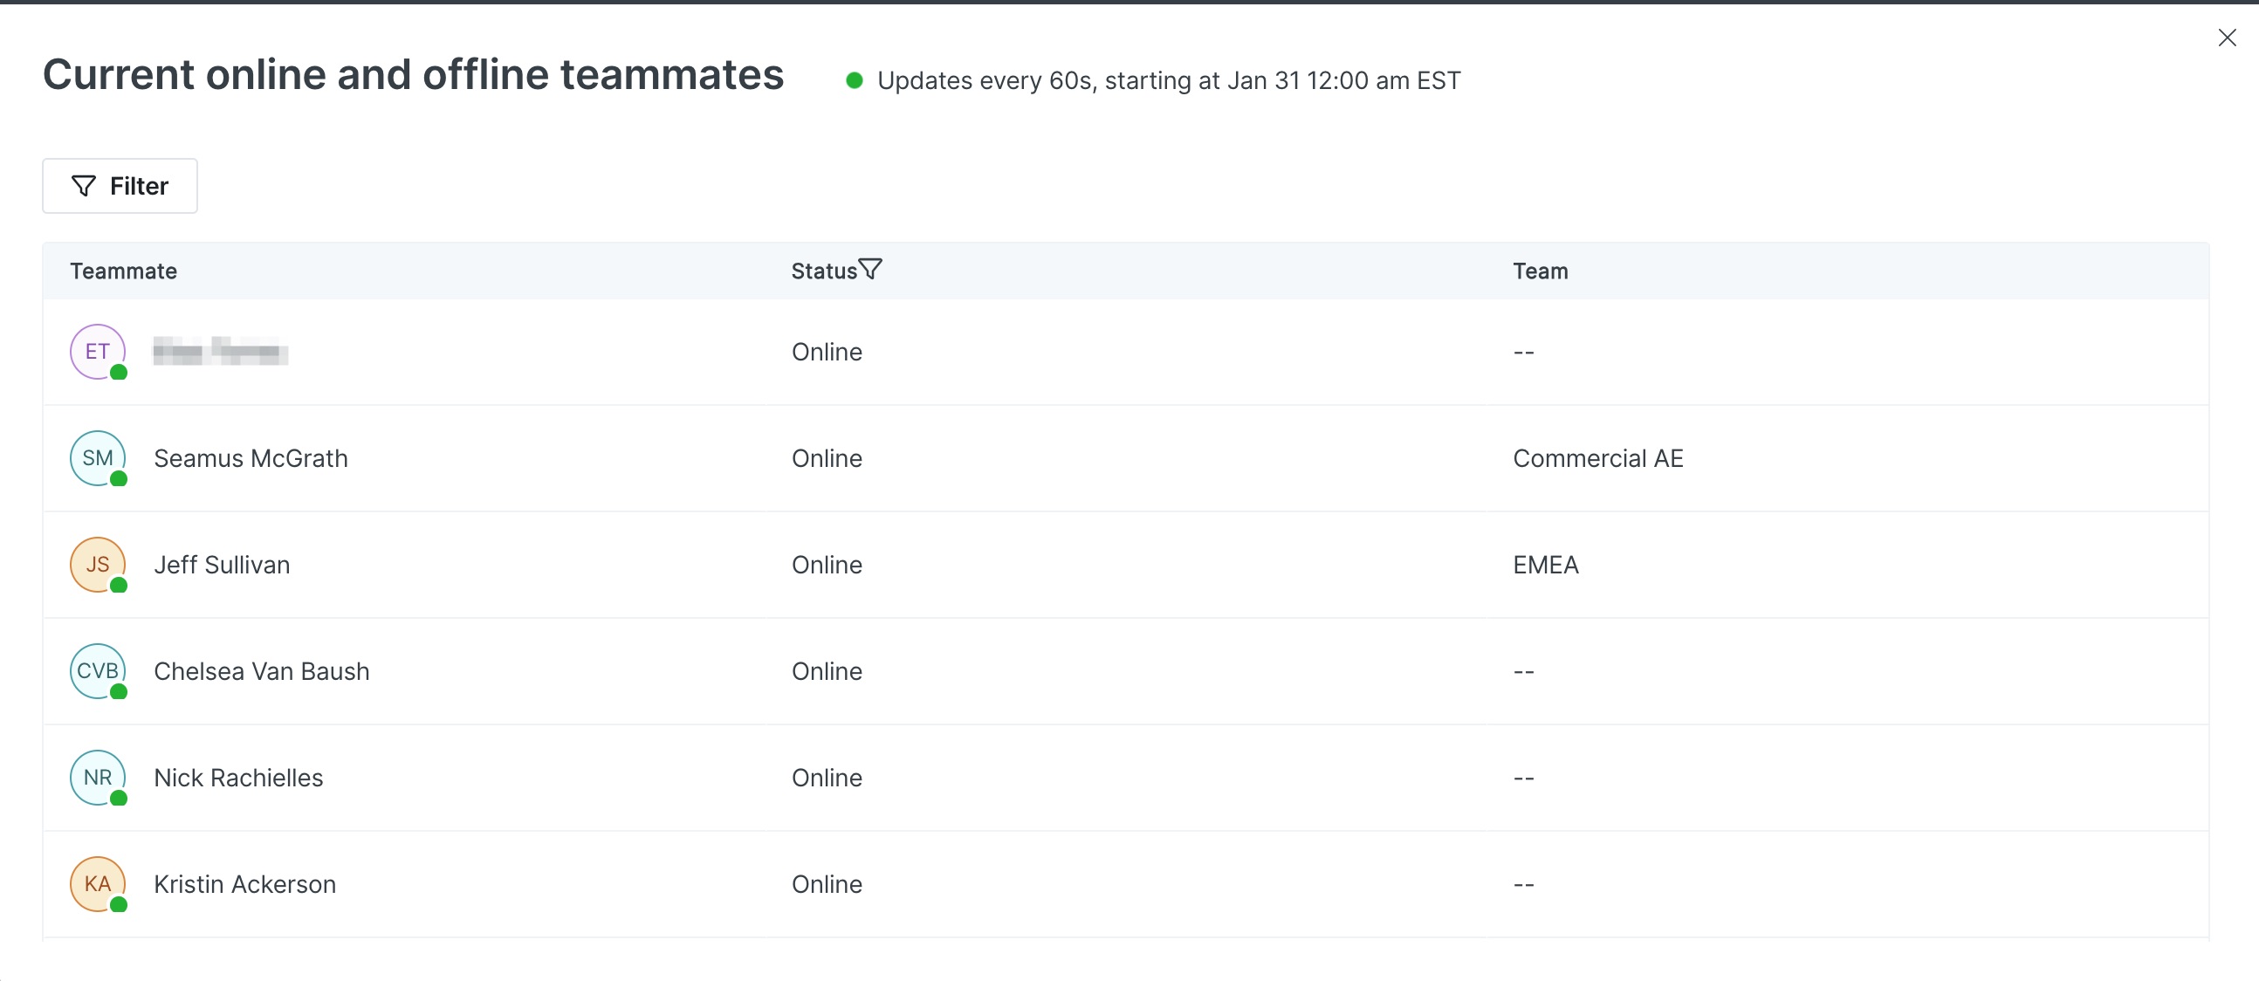The height and width of the screenshot is (981, 2259).
Task: Click Online status for Kristin Ackerson
Action: (827, 885)
